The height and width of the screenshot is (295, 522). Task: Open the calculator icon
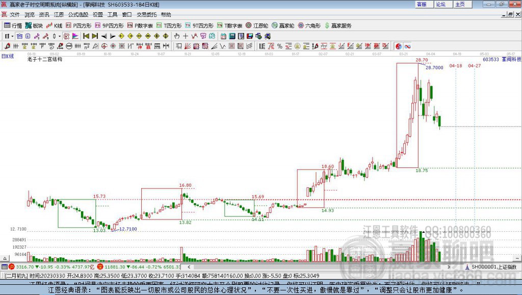click(232, 36)
